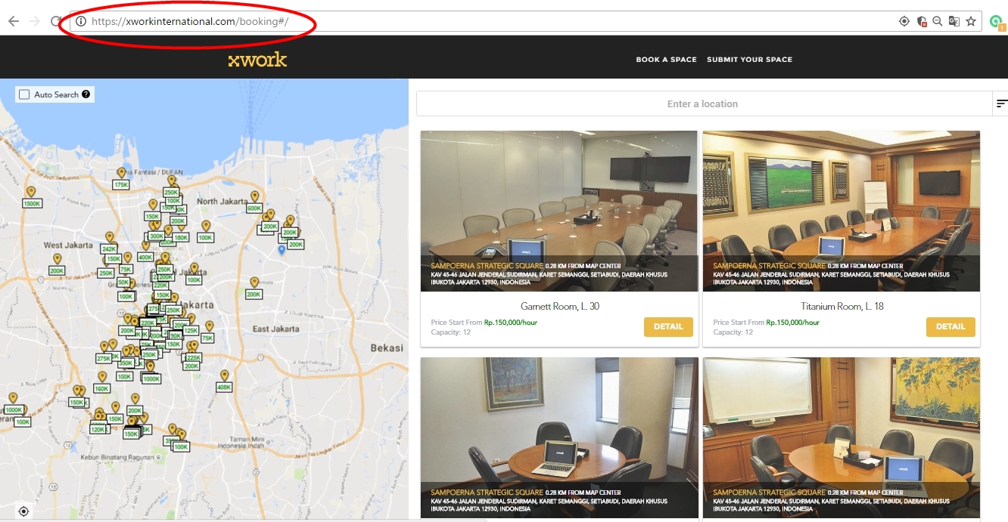Click the xwork logo
This screenshot has width=1008, height=522.
tap(257, 60)
